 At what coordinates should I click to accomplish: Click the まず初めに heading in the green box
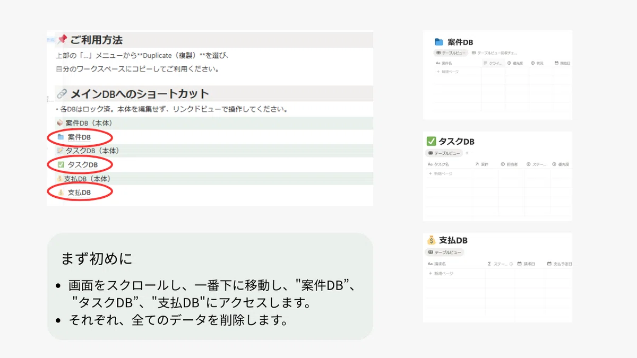pos(97,259)
